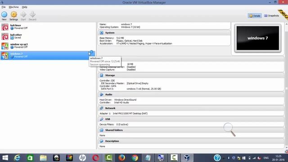Viewport: 288px width, 162px height.
Task: Switch to the Details view
Action: pyautogui.click(x=255, y=16)
